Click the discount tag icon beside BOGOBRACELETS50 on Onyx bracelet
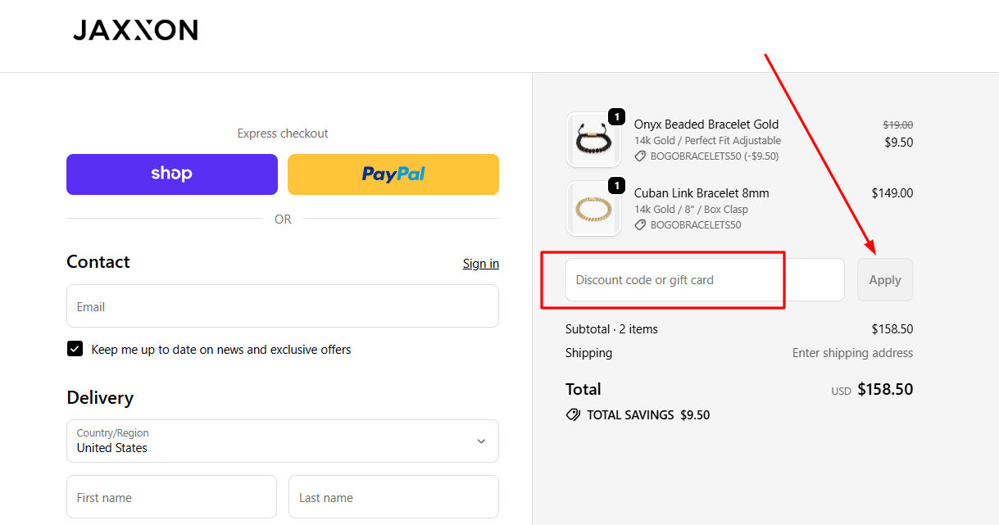The image size is (999, 525). (x=639, y=156)
